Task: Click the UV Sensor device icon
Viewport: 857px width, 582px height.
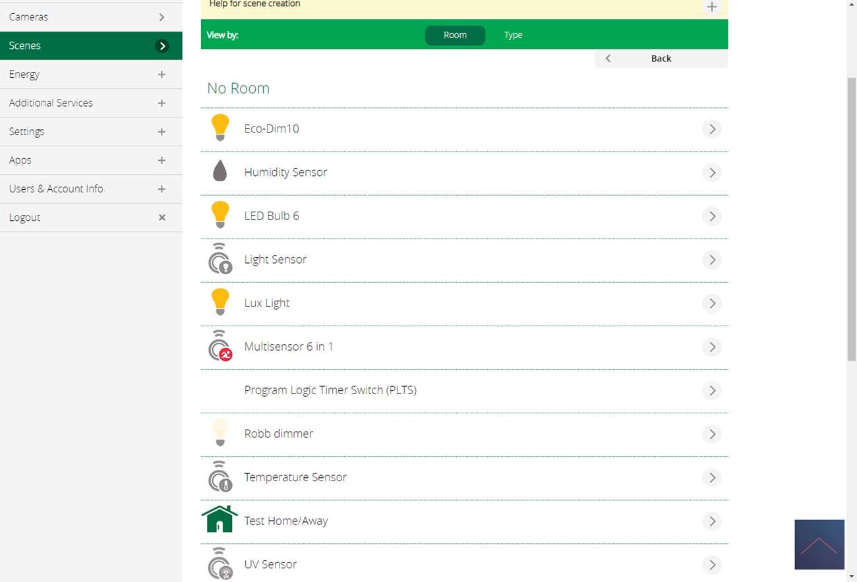Action: pyautogui.click(x=220, y=564)
